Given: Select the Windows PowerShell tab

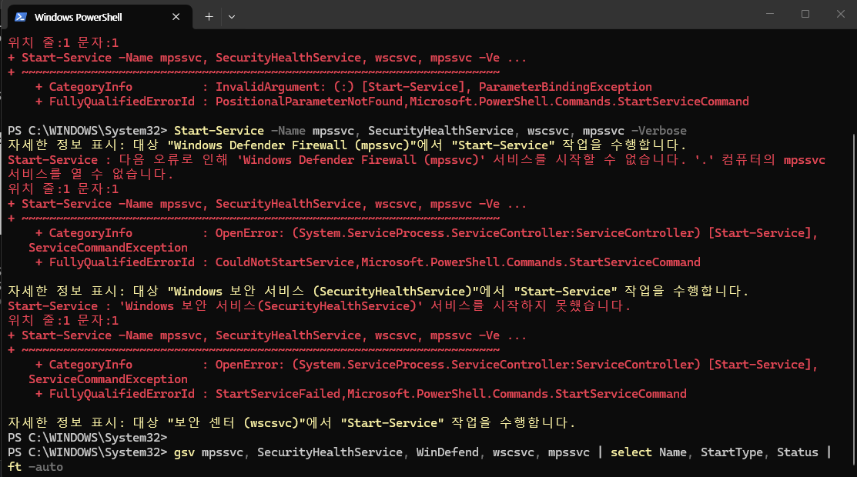Looking at the screenshot, I should 100,17.
